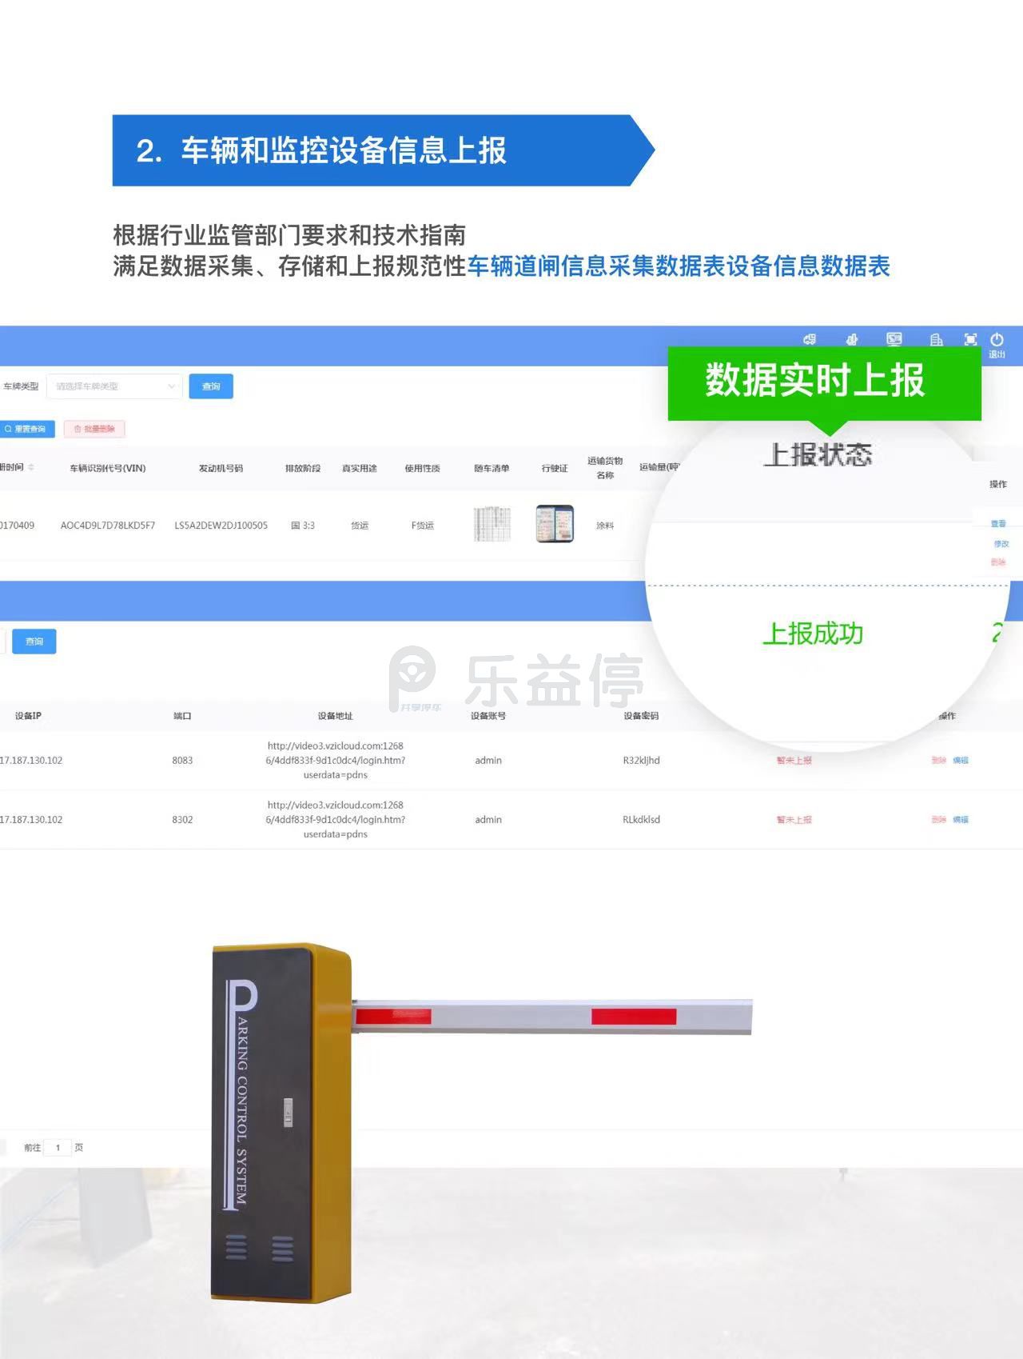Click the 查询 button in device section
The image size is (1023, 1359).
[x=34, y=642]
